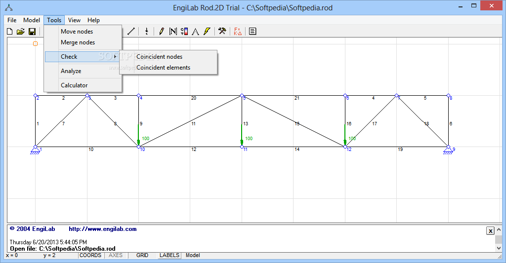Click node 7 on the top chord
This screenshot has width=506, height=263.
point(397,96)
